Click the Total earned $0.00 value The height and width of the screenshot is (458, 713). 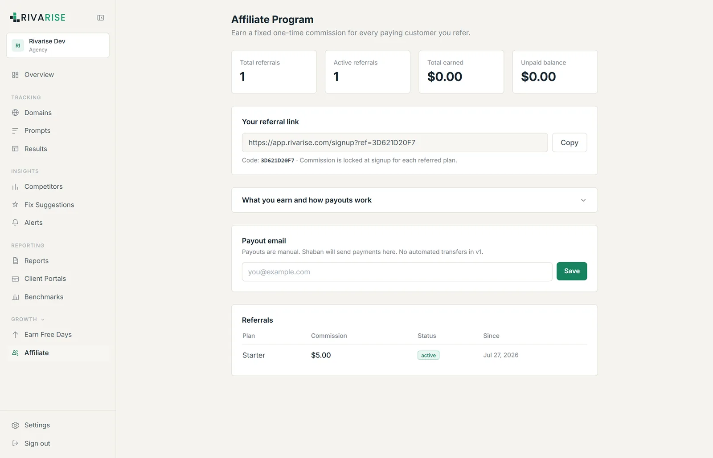coord(445,77)
